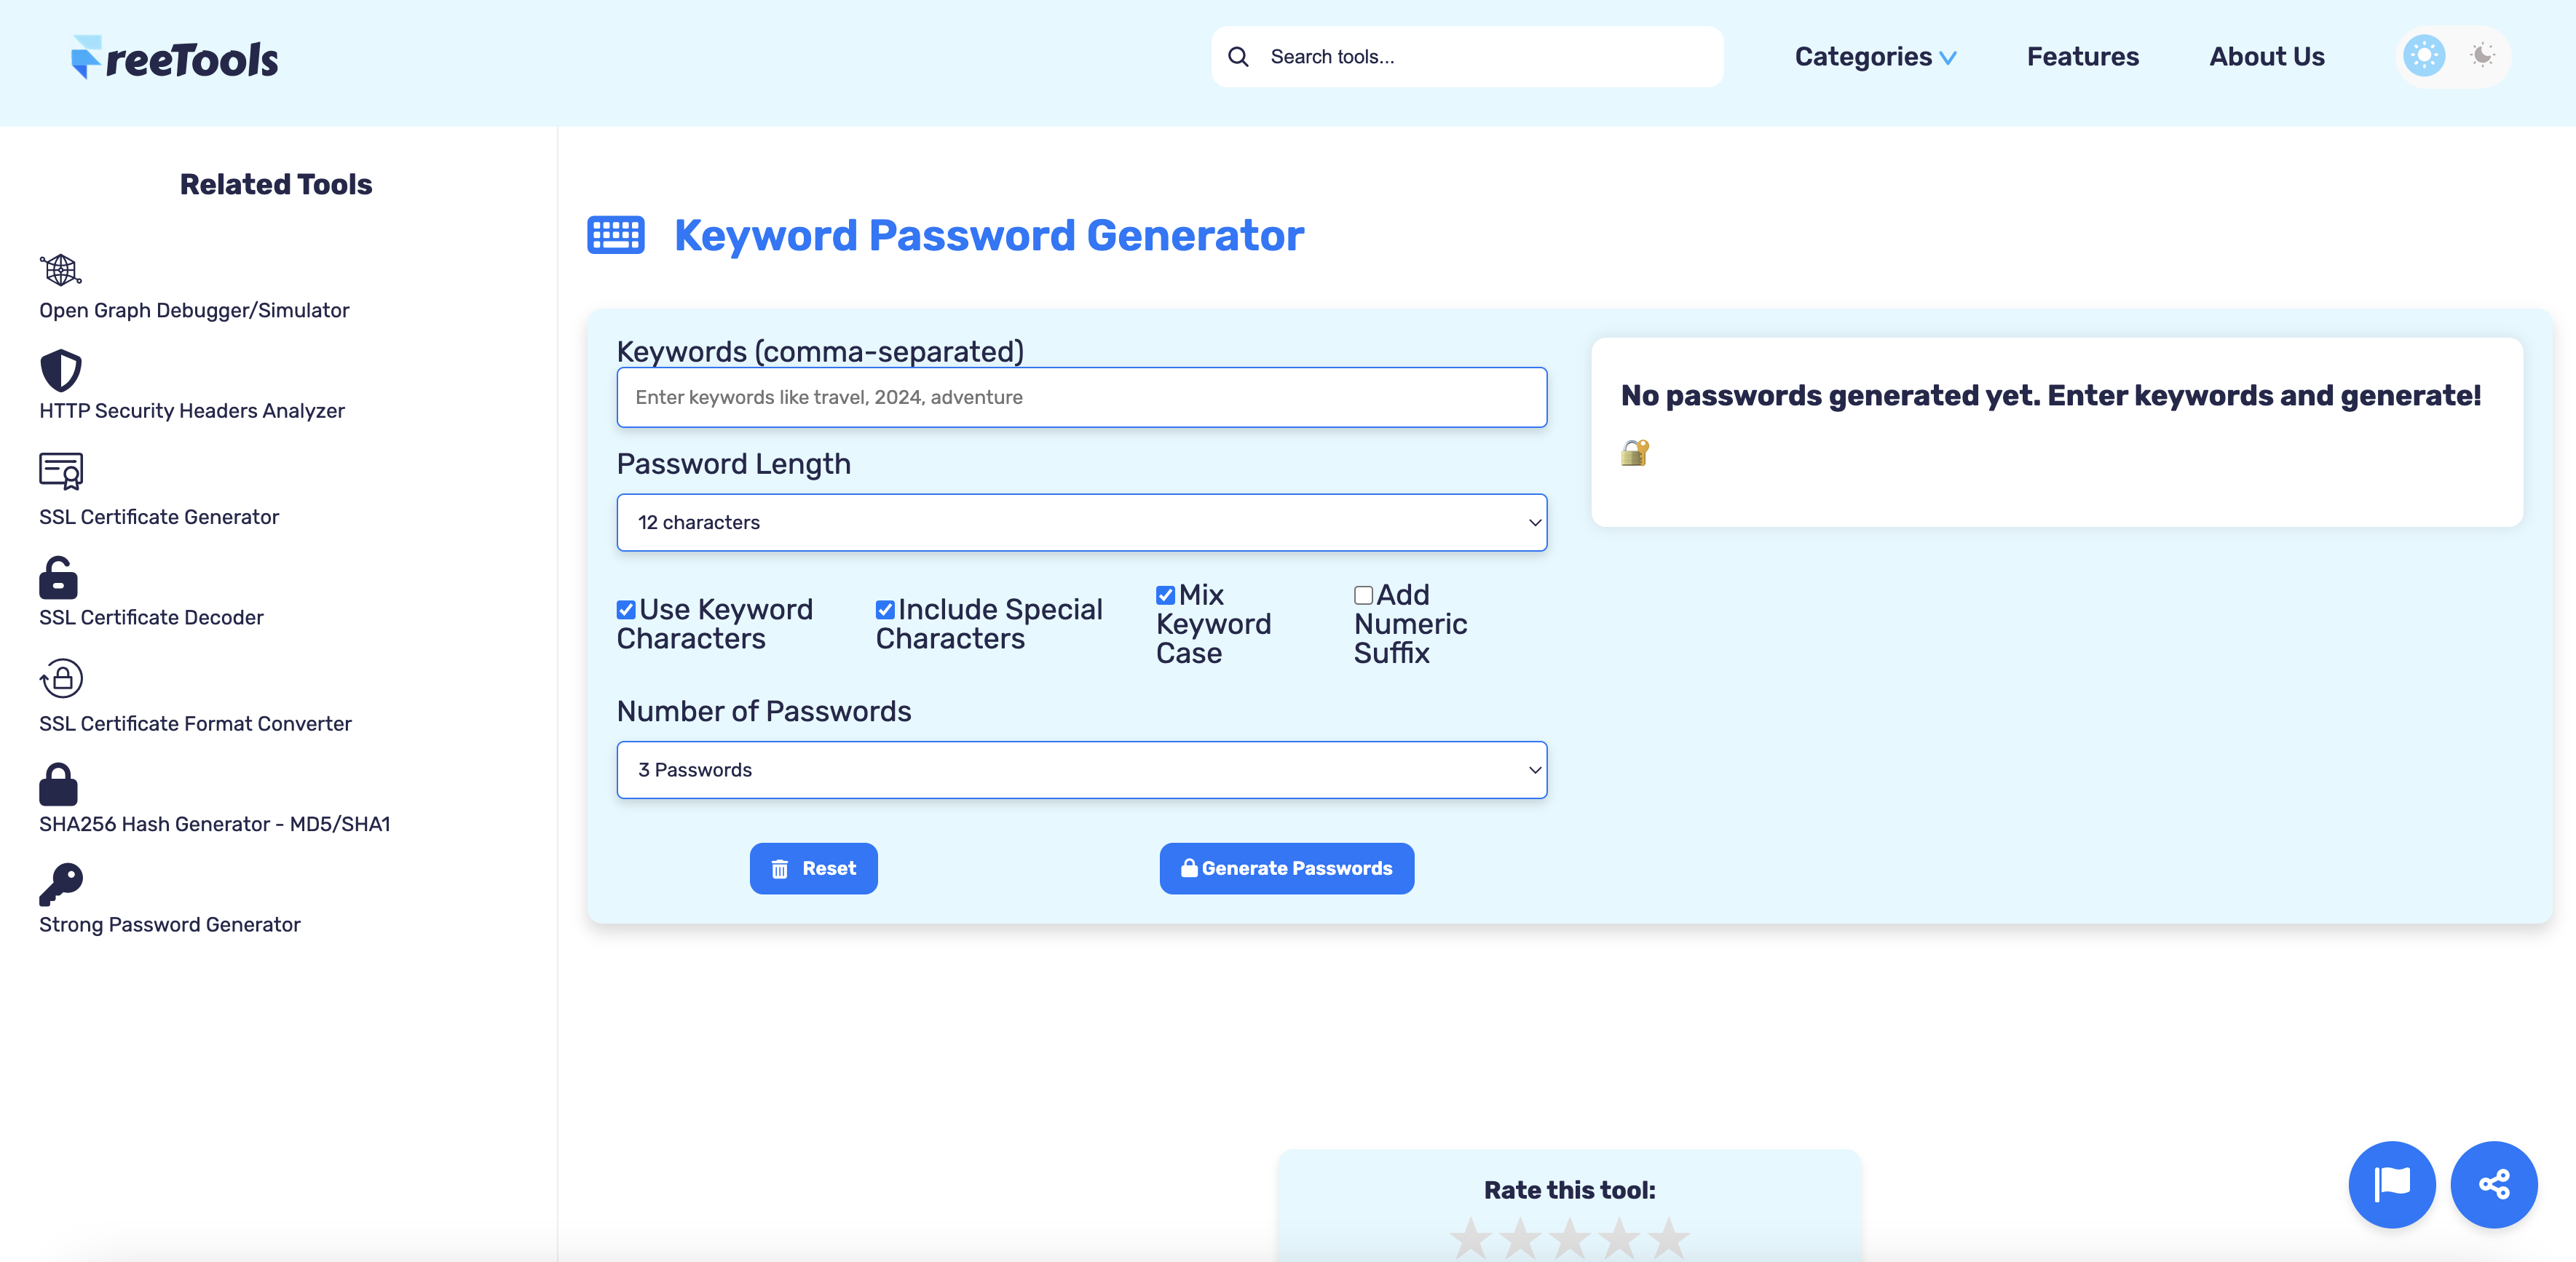Open the Features menu item
This screenshot has width=2576, height=1262.
tap(2082, 57)
